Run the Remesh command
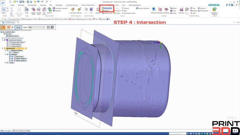This screenshot has height=135, width=240. pyautogui.click(x=49, y=10)
